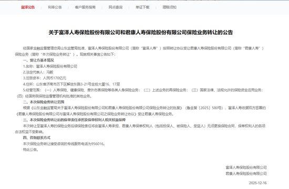Click the line 2.法定代表人
Viewport: 289px width, 189px height.
coord(38,72)
